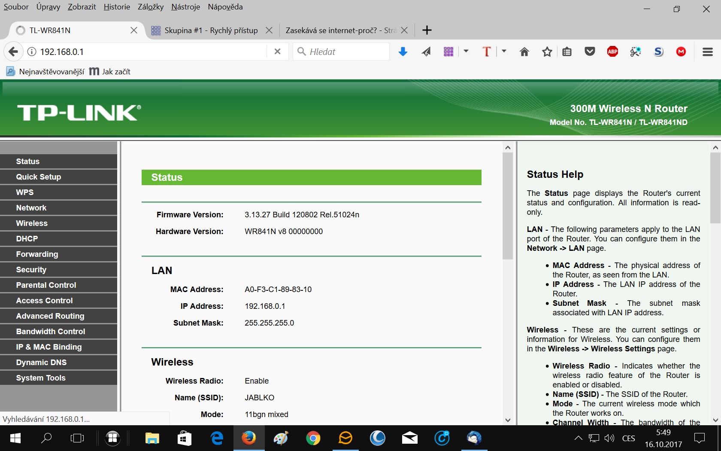
Task: Switch to the Skupina #1 - Rychlý přístup tab
Action: click(211, 30)
